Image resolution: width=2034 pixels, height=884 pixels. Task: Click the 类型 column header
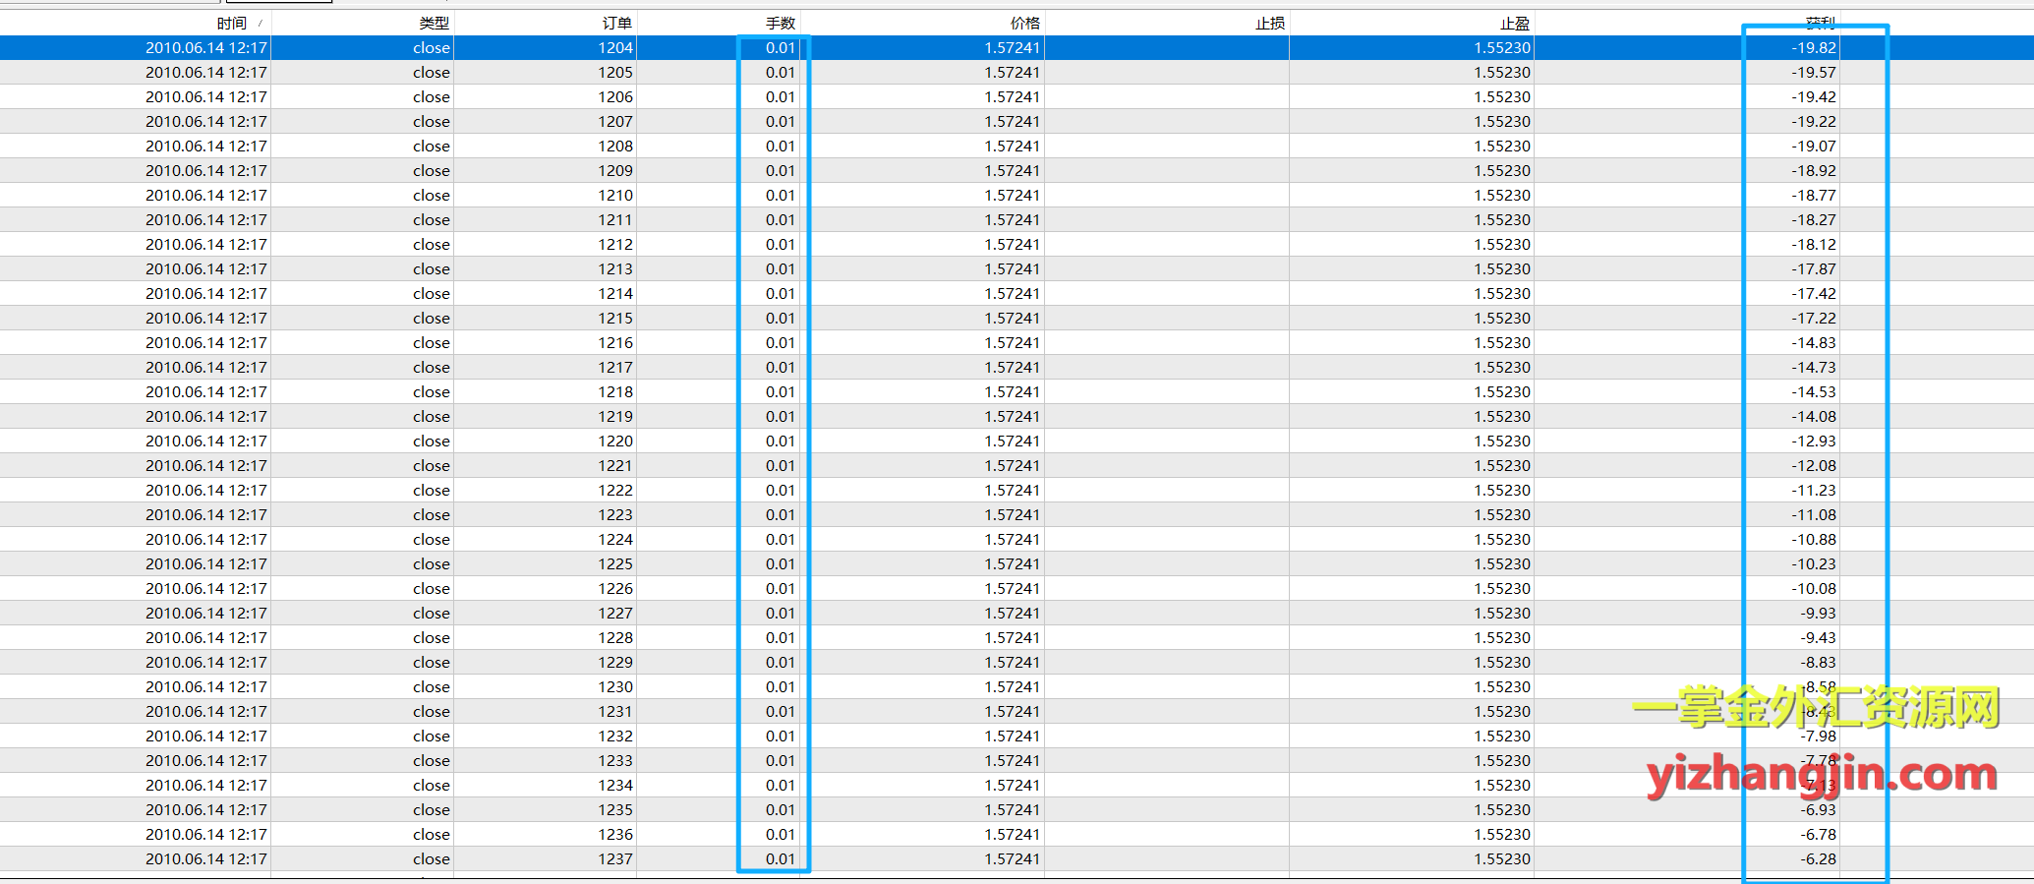[434, 23]
